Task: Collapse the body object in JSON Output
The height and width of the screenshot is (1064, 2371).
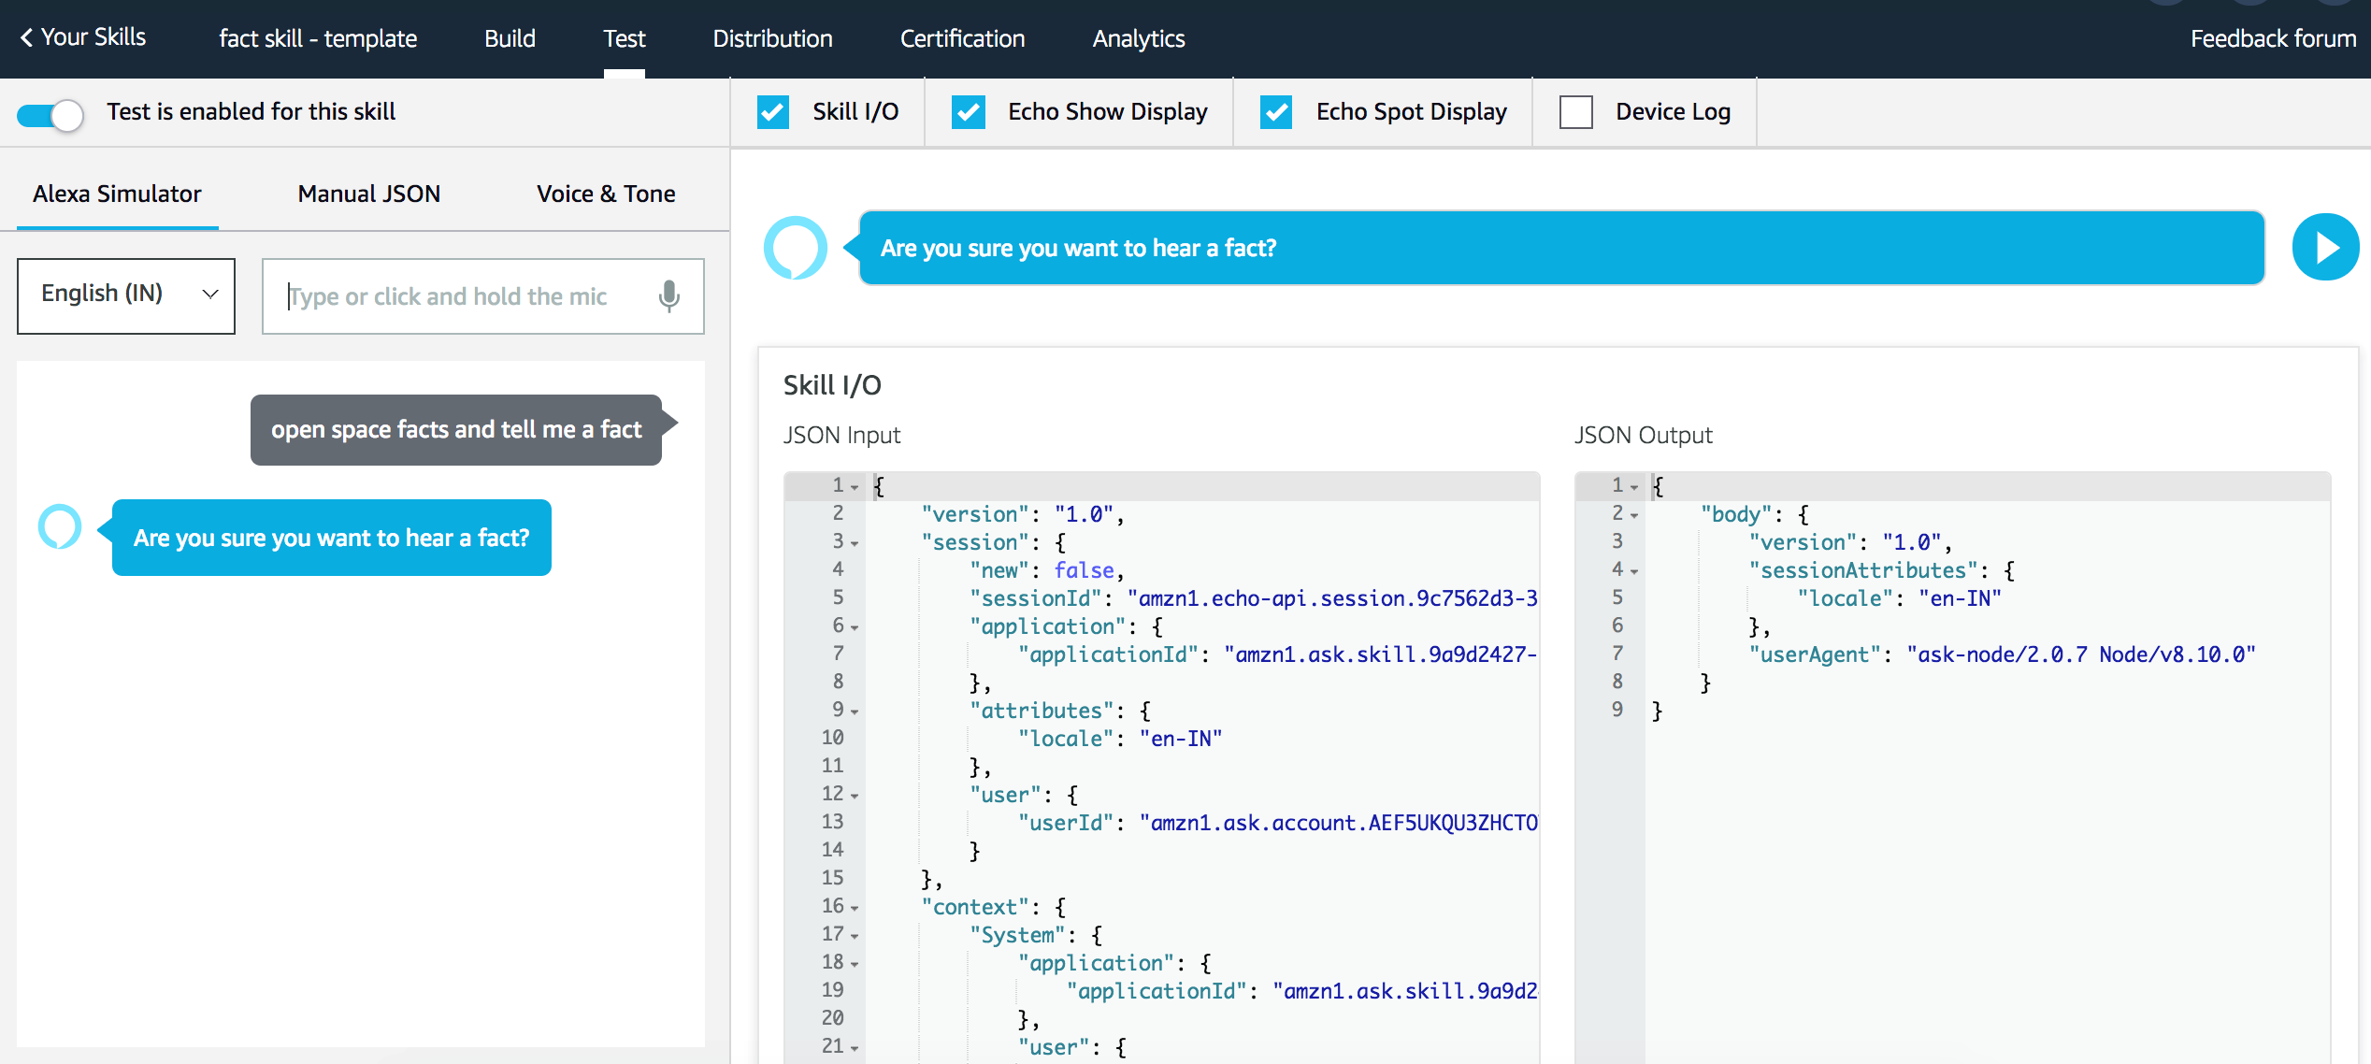Action: 1633,513
